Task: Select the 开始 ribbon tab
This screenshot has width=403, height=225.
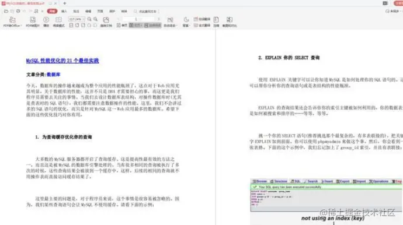Action: coord(52,11)
